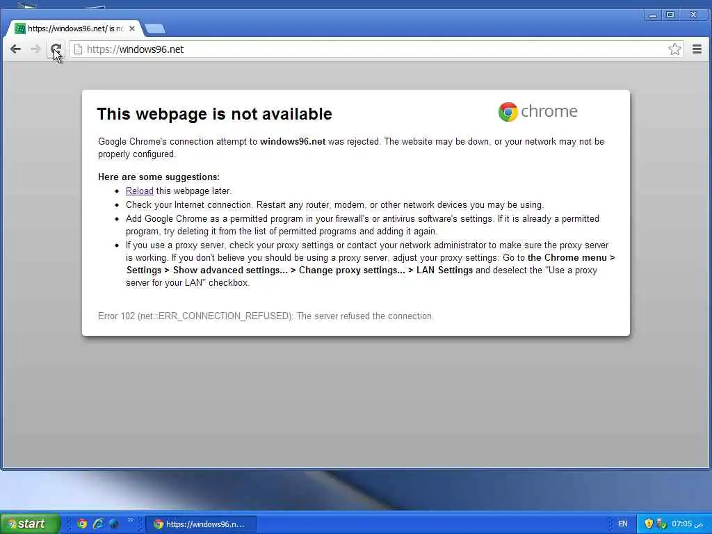
Task: Launch Chrome from the Quick Launch bar
Action: point(82,524)
